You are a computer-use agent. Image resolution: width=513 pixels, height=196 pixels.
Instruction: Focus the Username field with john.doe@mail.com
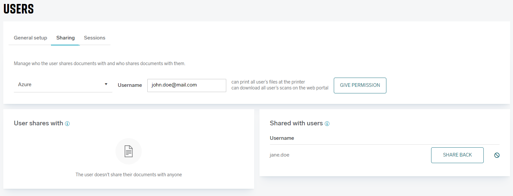(x=186, y=85)
